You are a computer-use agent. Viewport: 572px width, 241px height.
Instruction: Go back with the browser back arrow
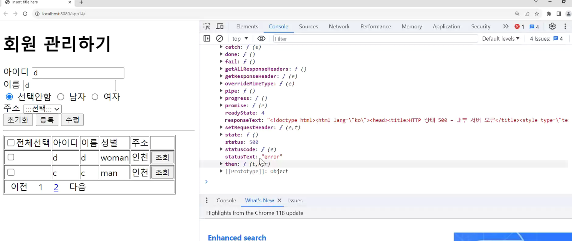(6, 14)
